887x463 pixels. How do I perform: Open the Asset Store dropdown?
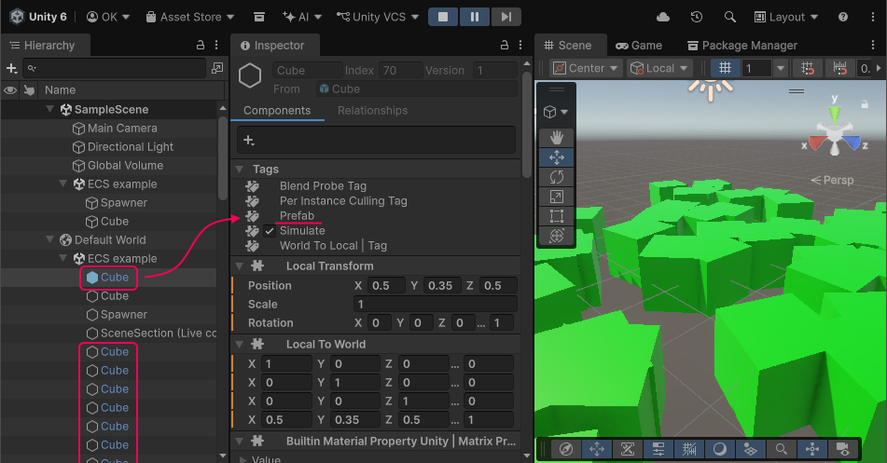(x=190, y=17)
